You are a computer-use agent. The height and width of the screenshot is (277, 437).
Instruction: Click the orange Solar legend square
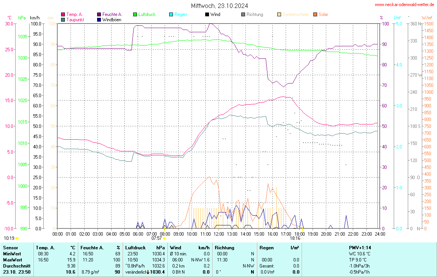(315, 14)
